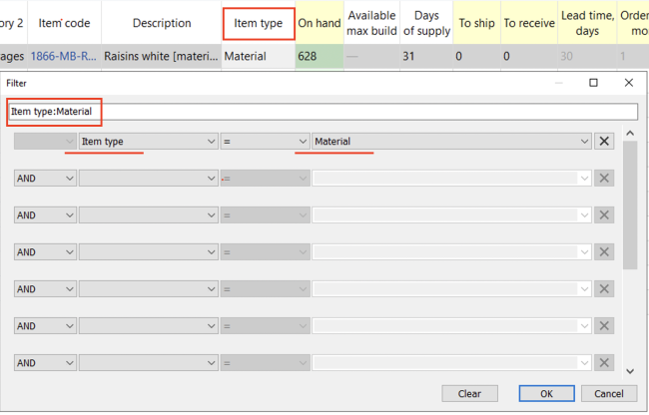Click the X button on fourth filter row
The image size is (649, 415).
[x=603, y=252]
